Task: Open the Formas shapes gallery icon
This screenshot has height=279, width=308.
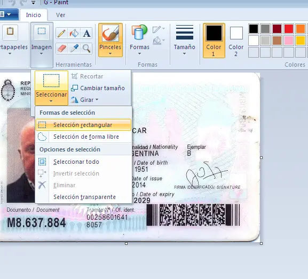Action: pos(139,33)
